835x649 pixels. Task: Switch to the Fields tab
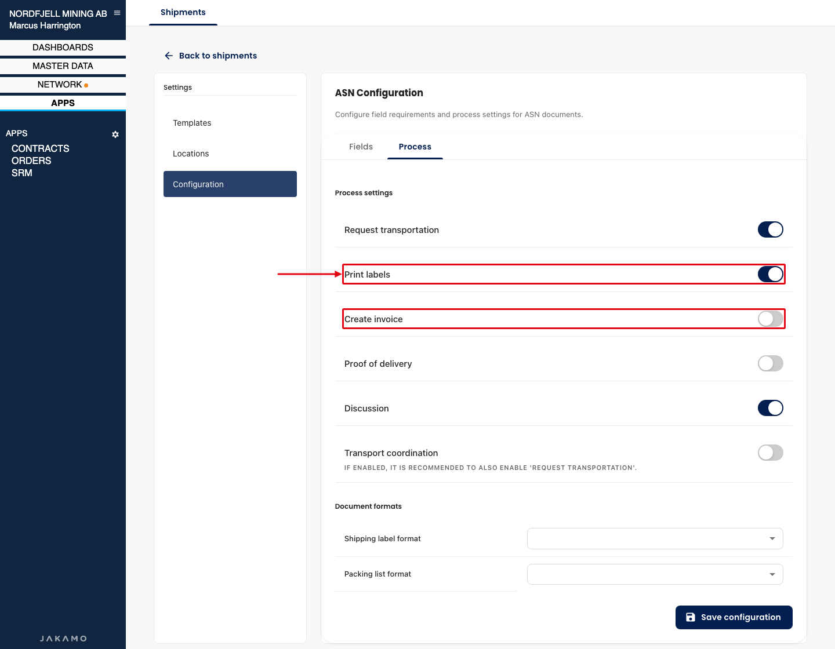(x=361, y=147)
